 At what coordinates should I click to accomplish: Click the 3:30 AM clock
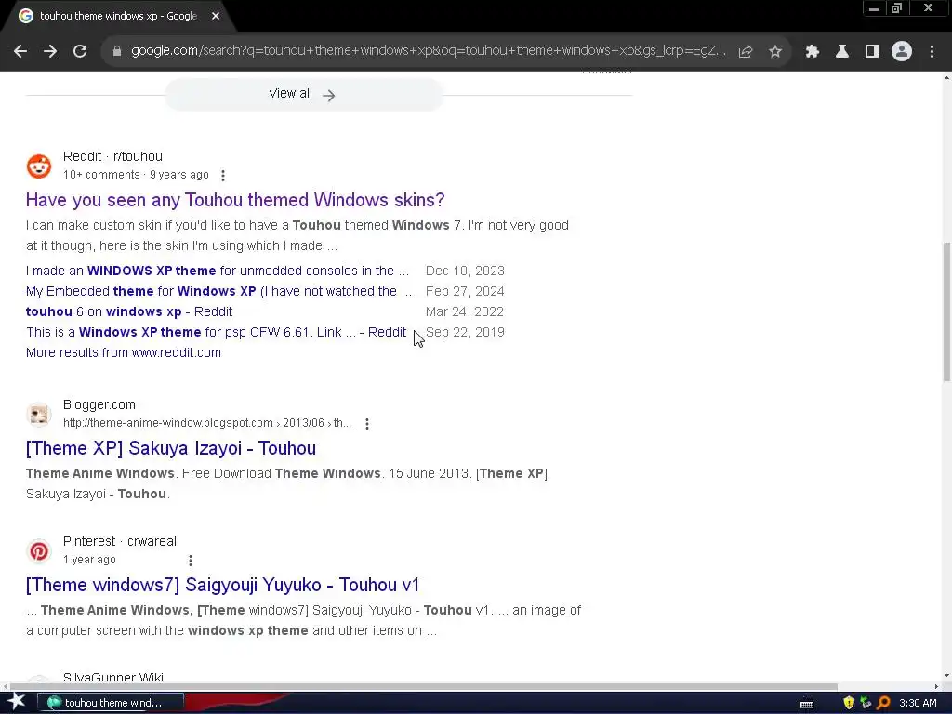coord(918,703)
